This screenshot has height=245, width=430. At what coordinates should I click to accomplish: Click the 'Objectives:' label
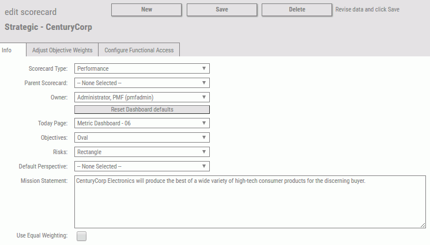coord(54,137)
